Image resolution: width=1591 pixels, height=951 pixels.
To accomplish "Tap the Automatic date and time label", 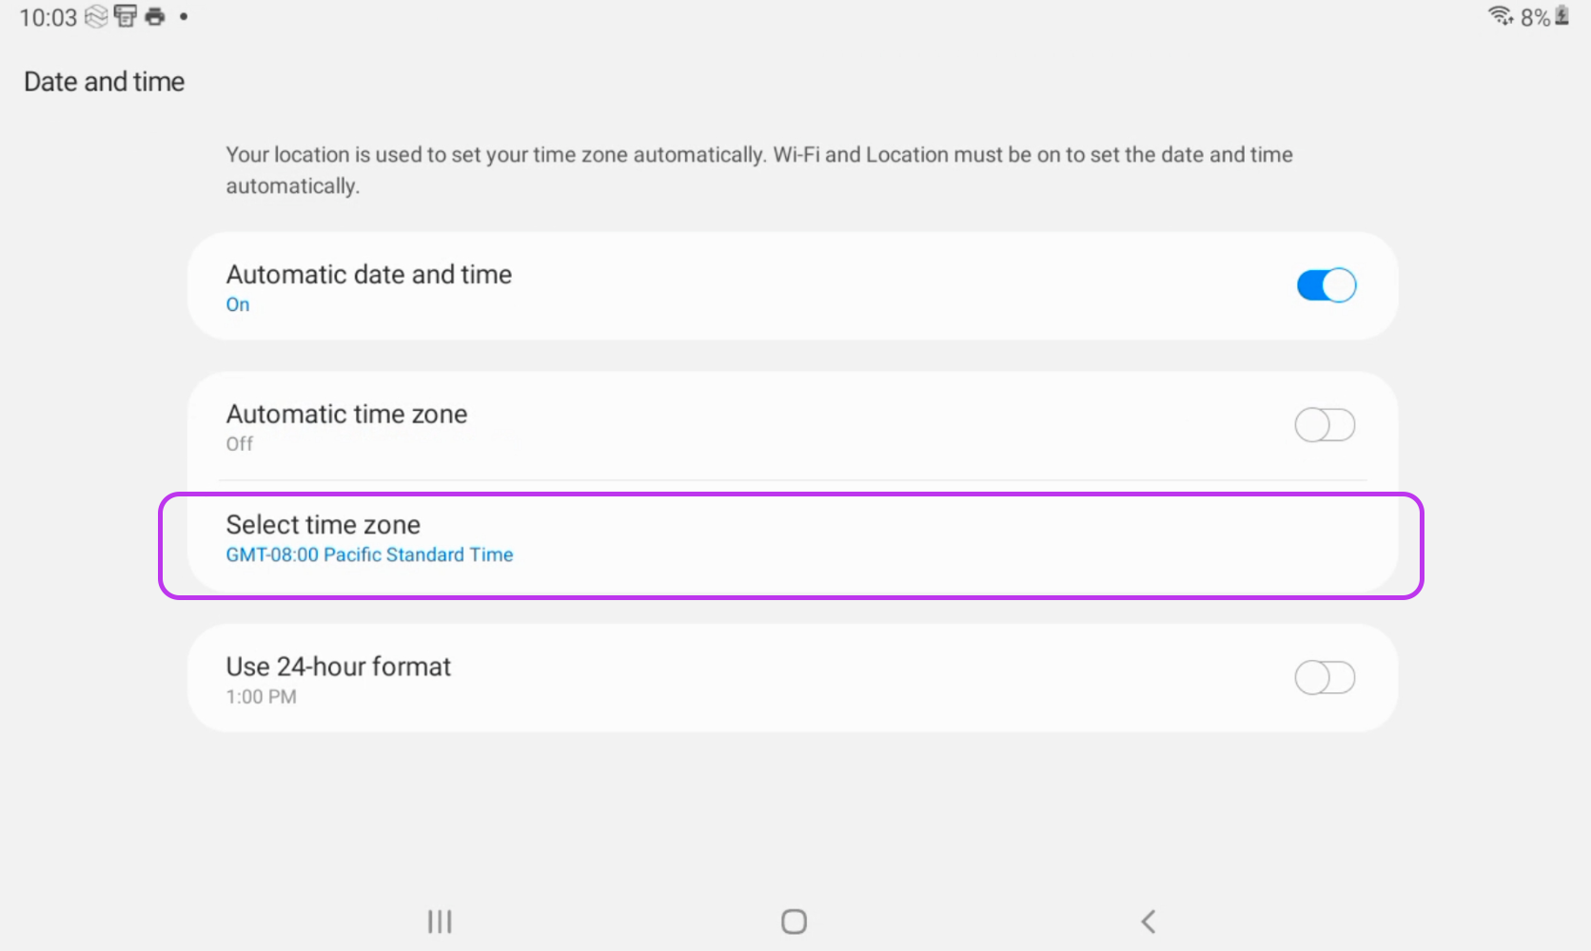I will [368, 275].
